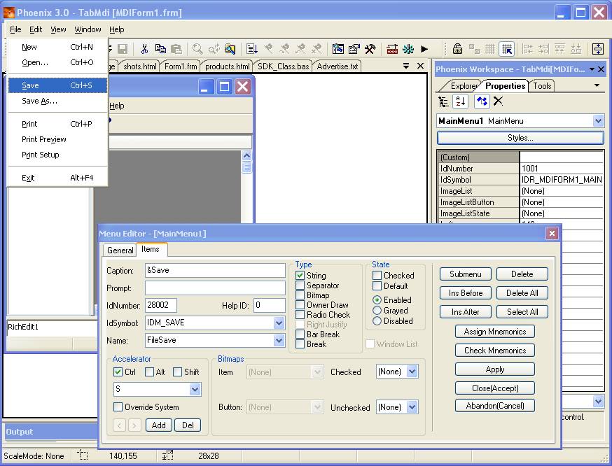Viewport: 612px width, 466px height.
Task: Switch to the General tab in Menu Editor
Action: tap(120, 250)
